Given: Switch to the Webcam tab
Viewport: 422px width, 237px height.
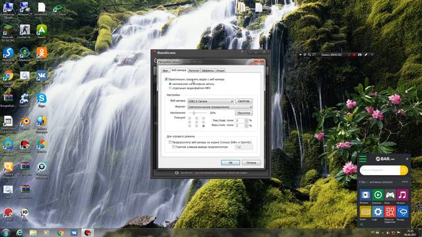Looking at the screenshot, I should coord(179,70).
